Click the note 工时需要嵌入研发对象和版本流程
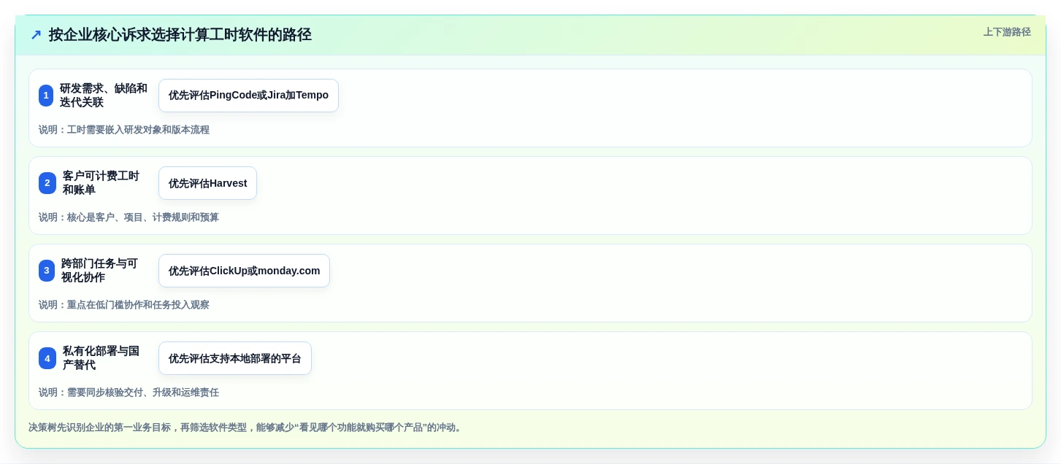This screenshot has height=464, width=1061. pyautogui.click(x=138, y=130)
